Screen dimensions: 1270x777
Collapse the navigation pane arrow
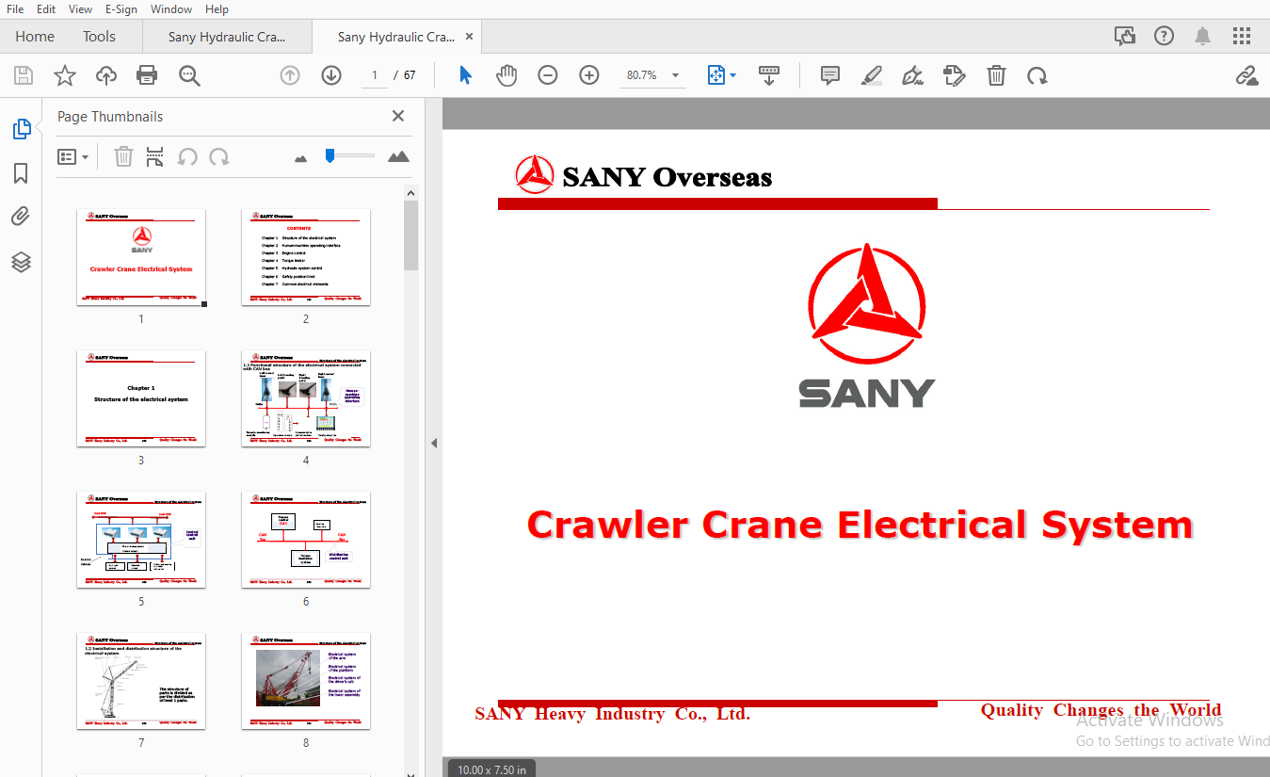434,443
